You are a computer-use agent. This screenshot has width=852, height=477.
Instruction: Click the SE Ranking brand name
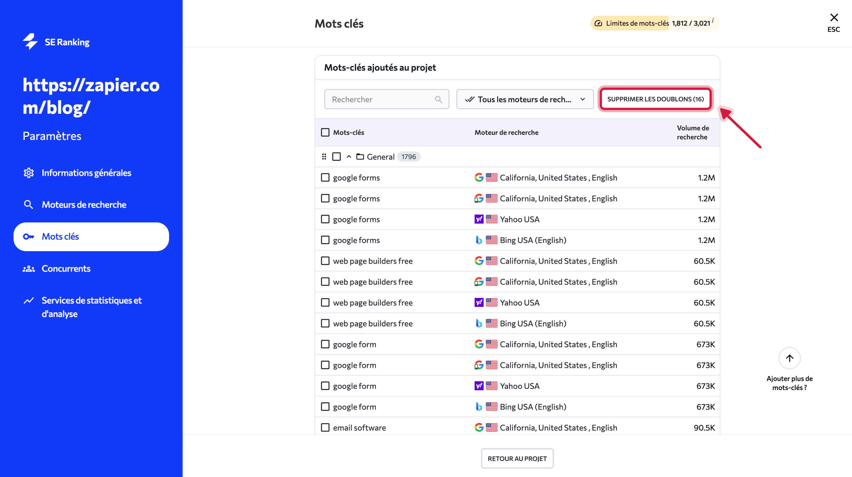(67, 42)
